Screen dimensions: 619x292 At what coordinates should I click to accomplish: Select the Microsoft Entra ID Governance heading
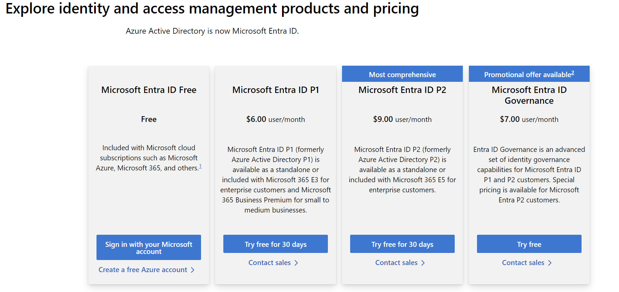click(529, 95)
